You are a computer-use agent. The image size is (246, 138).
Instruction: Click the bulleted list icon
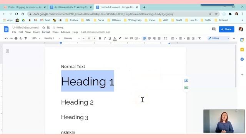[180, 38]
